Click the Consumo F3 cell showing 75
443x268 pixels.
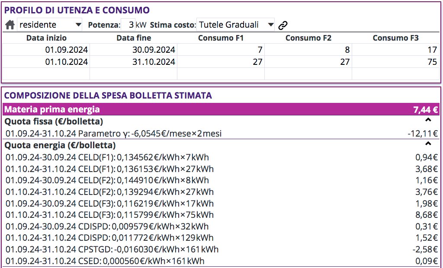[x=395, y=62]
